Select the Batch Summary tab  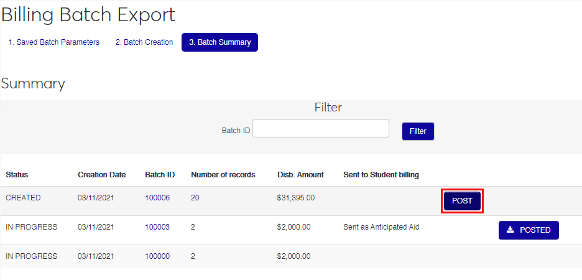tap(219, 42)
